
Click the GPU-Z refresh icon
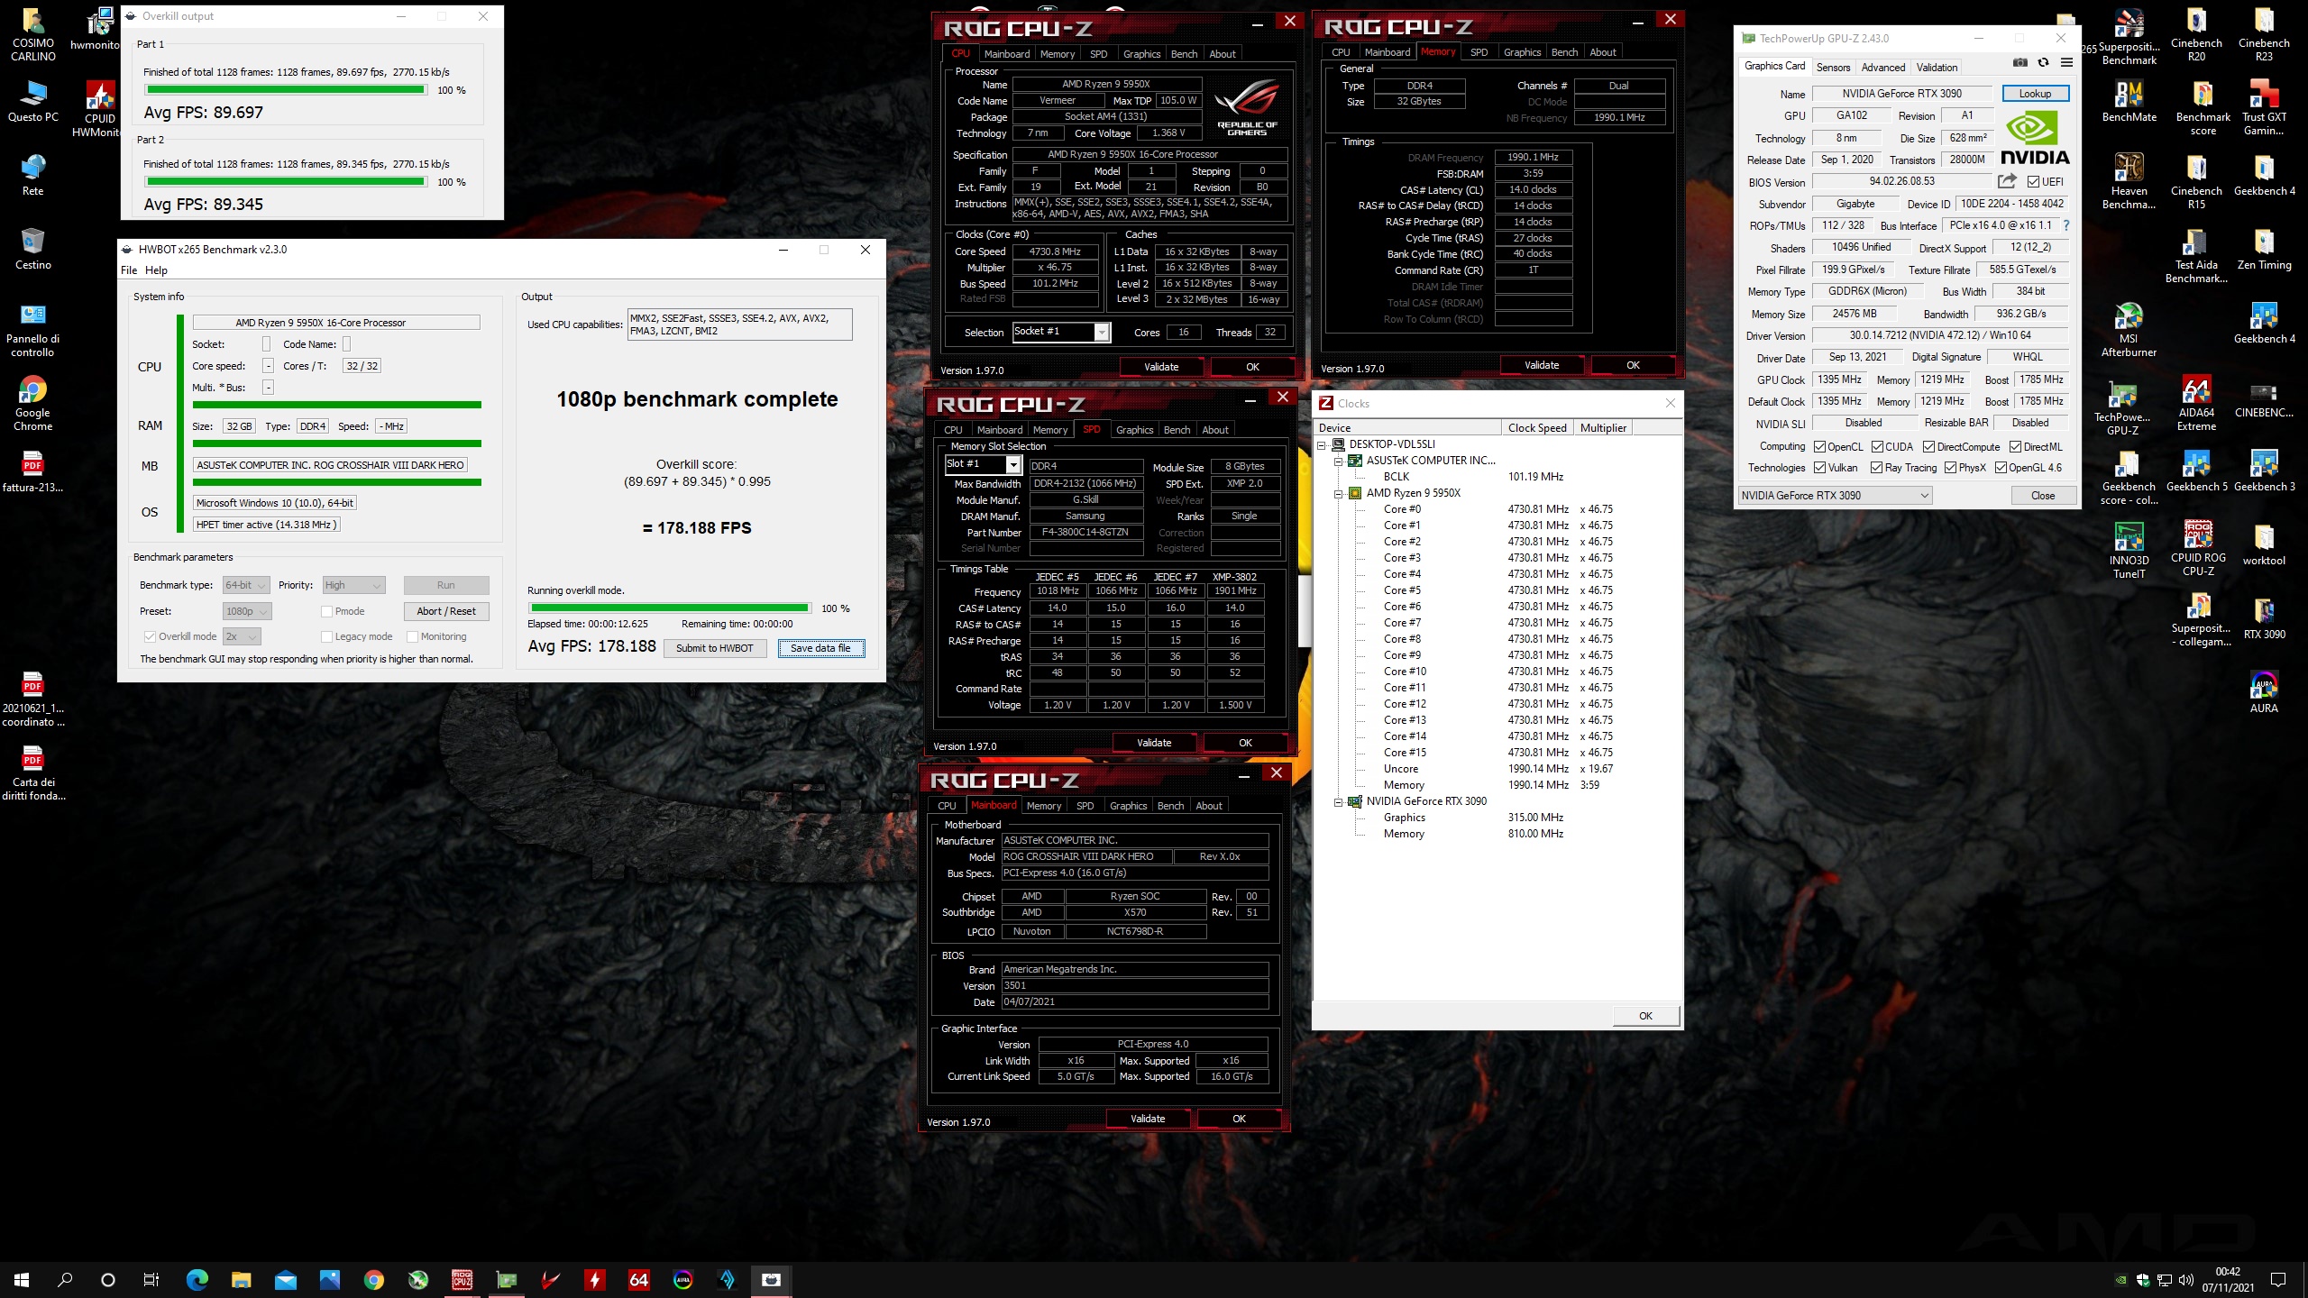2043,62
